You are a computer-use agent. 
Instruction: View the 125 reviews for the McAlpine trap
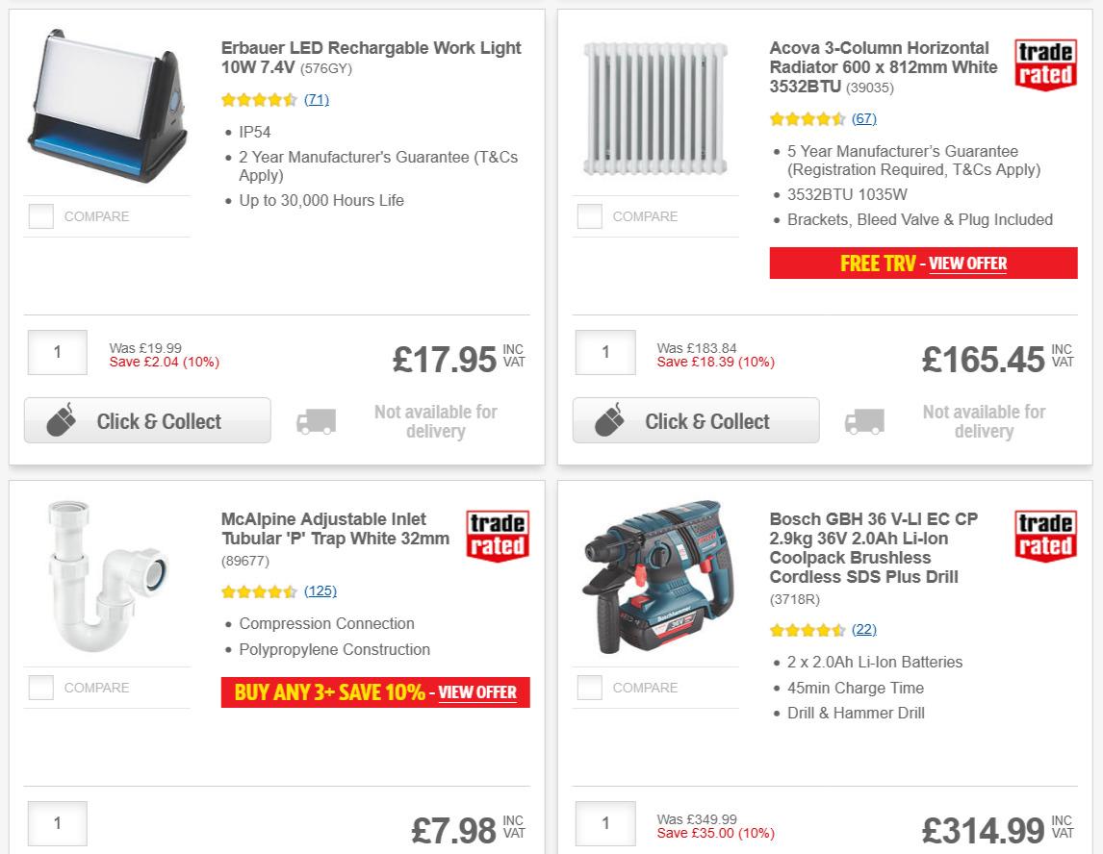click(x=321, y=592)
